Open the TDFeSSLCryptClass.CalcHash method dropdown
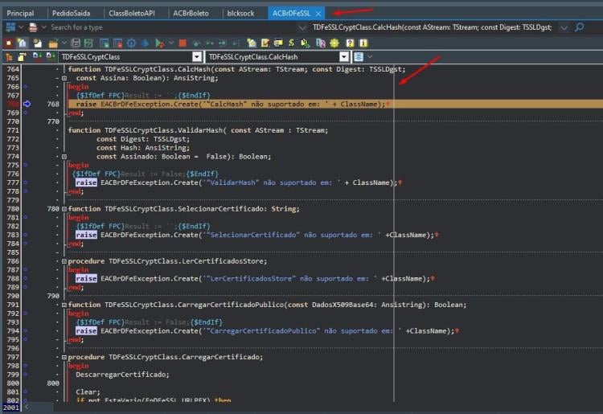The height and width of the screenshot is (414, 603). click(344, 57)
